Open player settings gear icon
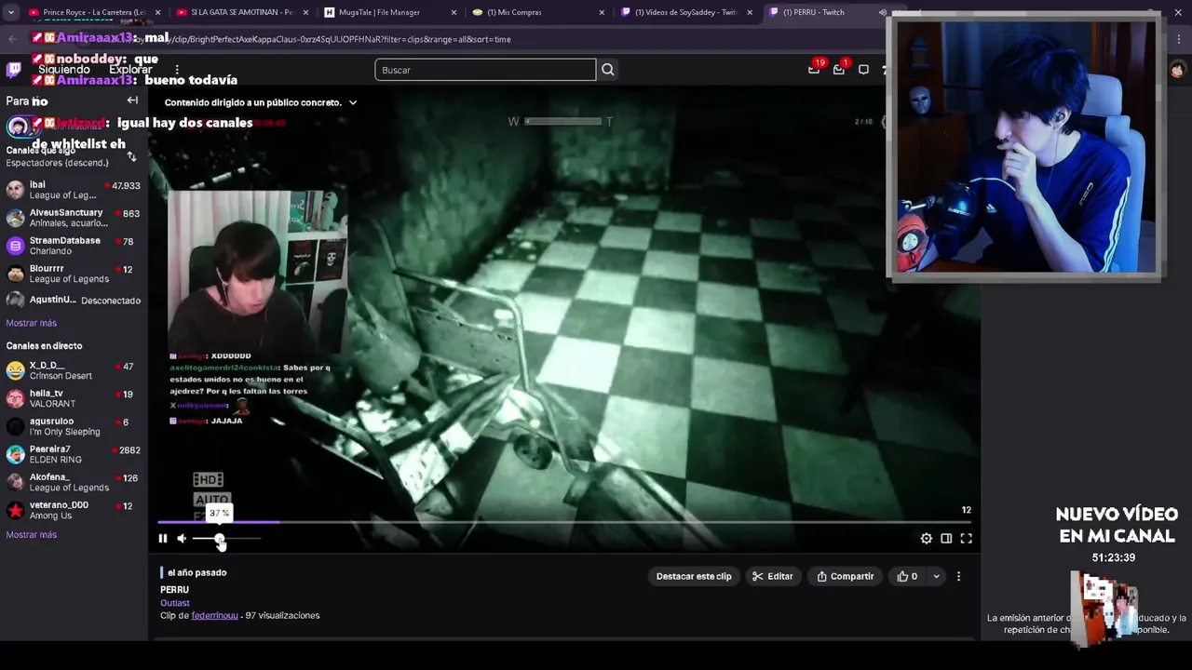The image size is (1192, 670). tap(926, 538)
